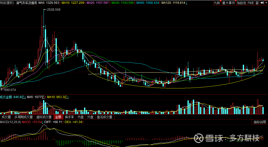
Task: Click the MA30: 1143.546 value
Action: (x=123, y=3)
